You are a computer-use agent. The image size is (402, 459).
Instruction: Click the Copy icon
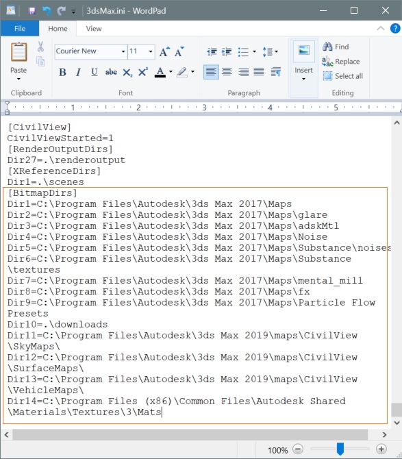tap(40, 61)
